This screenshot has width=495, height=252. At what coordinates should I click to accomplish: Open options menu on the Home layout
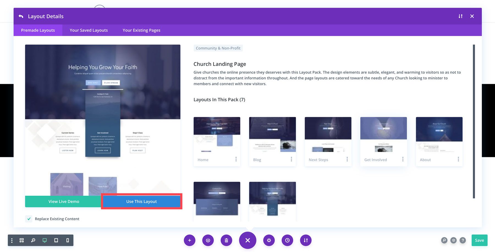(237, 159)
